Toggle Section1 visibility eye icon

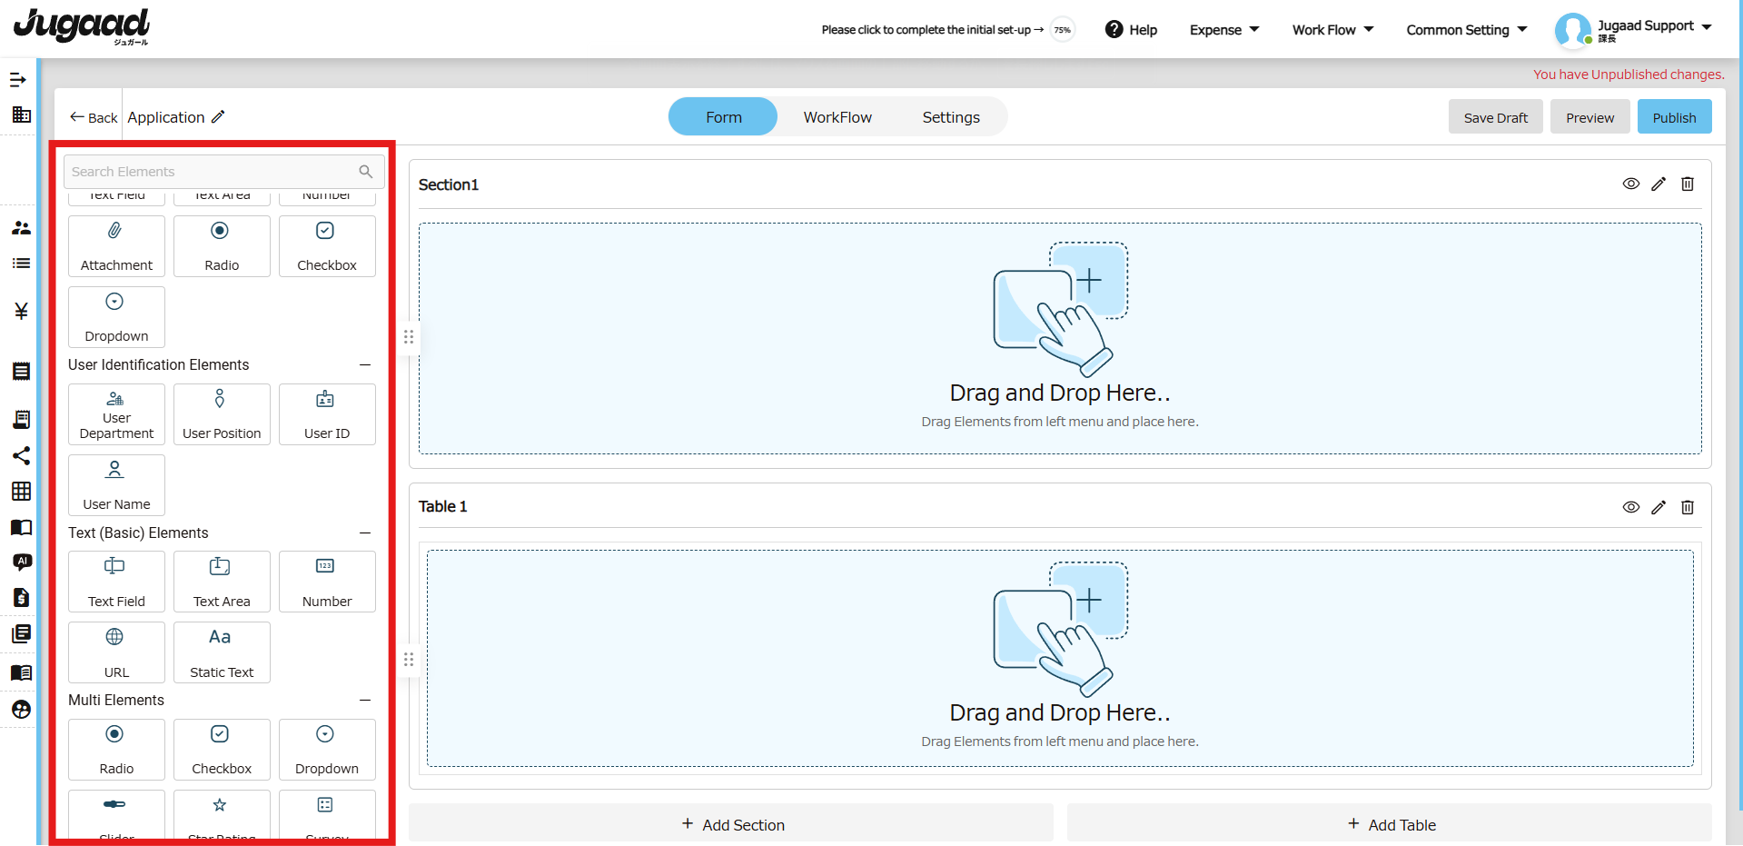pos(1630,184)
